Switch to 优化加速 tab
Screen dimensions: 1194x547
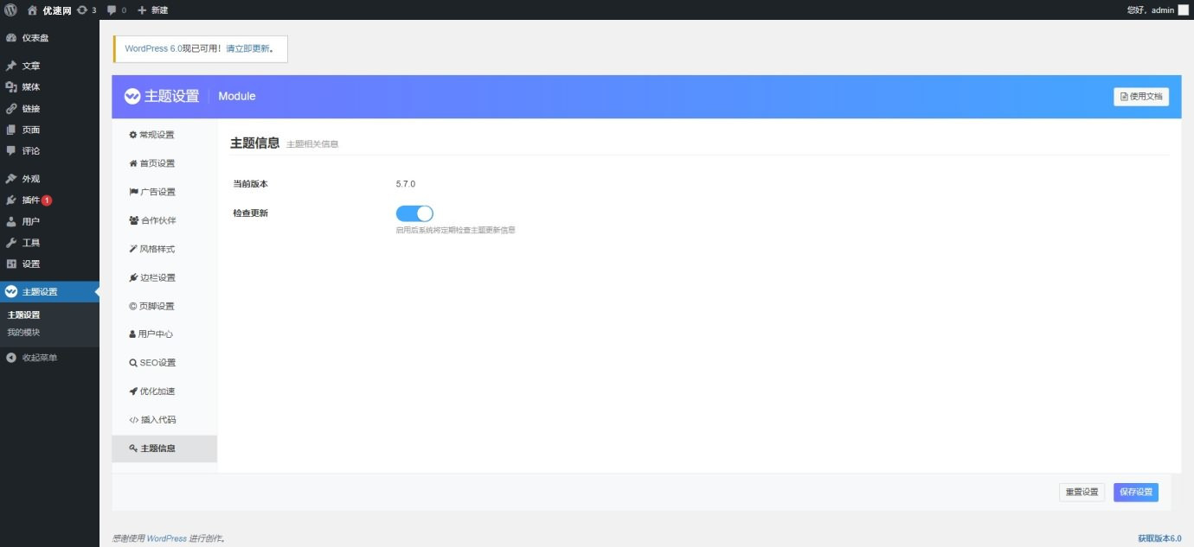(164, 391)
